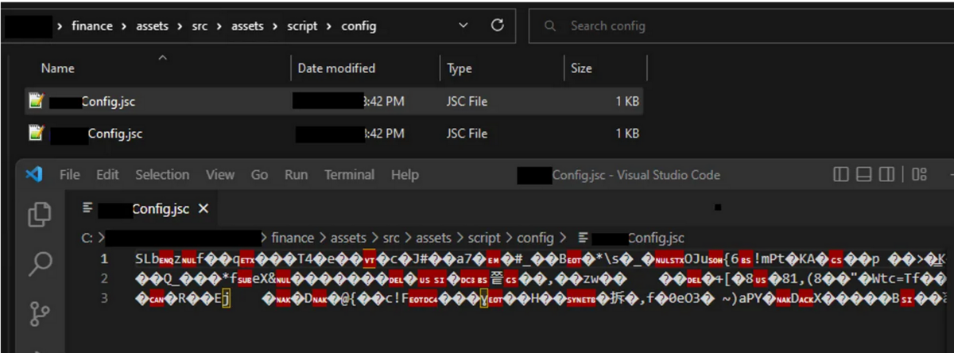Click 'C:' in VS Code breadcrumb

pyautogui.click(x=87, y=238)
